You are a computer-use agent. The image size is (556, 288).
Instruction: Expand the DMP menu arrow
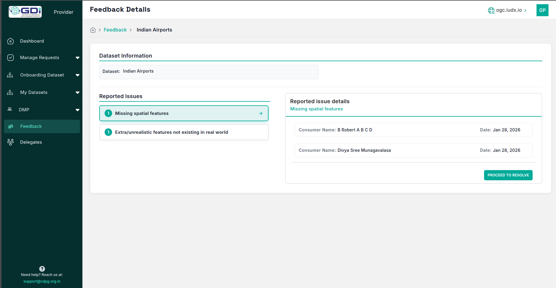point(78,110)
